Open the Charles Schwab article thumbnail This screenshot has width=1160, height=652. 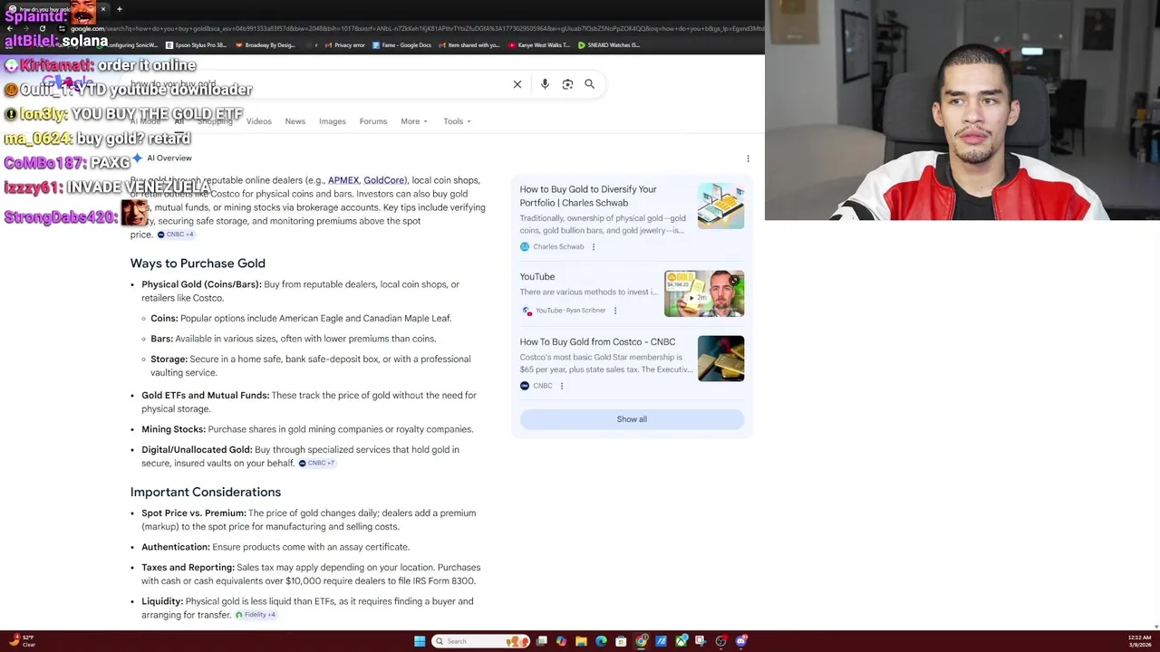721,206
